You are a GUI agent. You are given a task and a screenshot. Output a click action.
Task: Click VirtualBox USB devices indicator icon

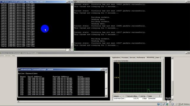pos(164,104)
